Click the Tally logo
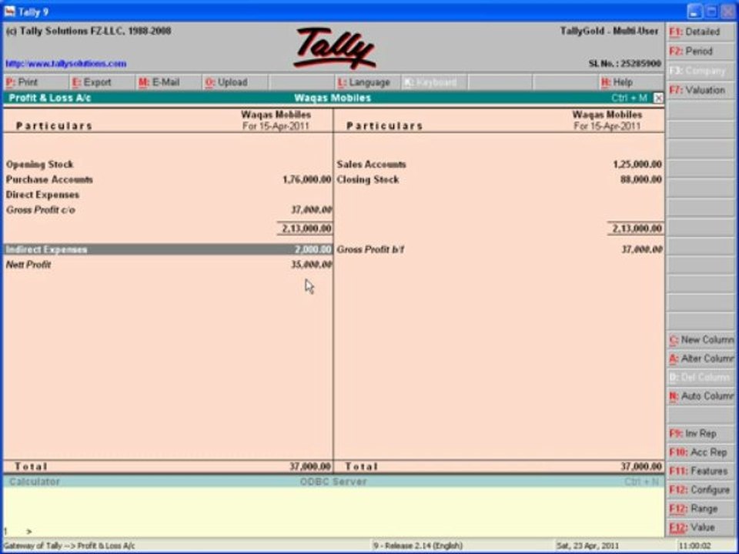Screen dimensions: 739x554 point(334,48)
